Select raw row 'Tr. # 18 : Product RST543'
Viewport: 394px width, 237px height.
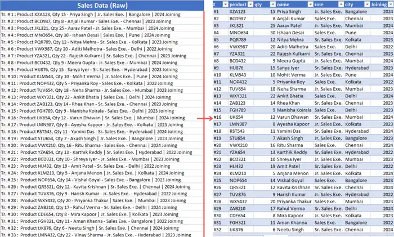[102, 131]
